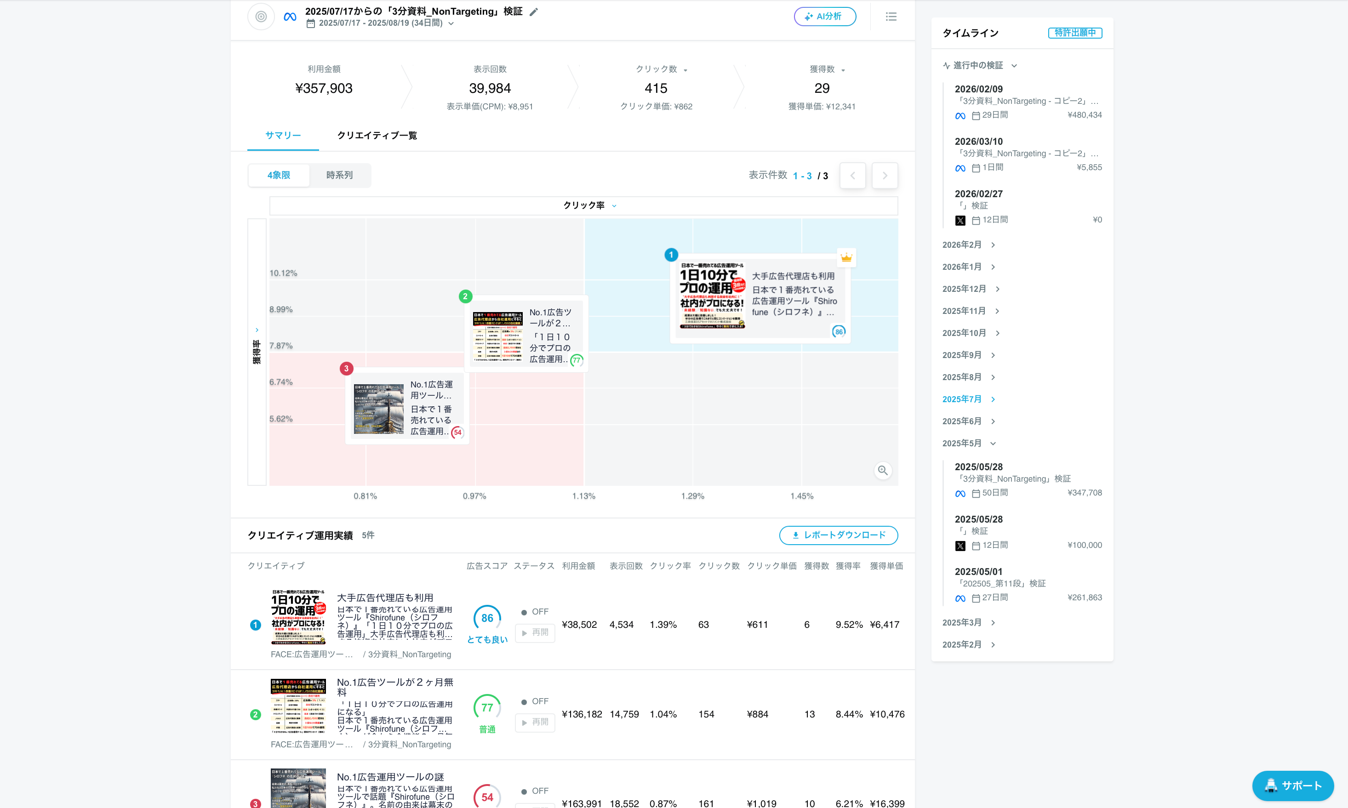
Task: Click the target circle icon at top left
Action: tap(261, 17)
